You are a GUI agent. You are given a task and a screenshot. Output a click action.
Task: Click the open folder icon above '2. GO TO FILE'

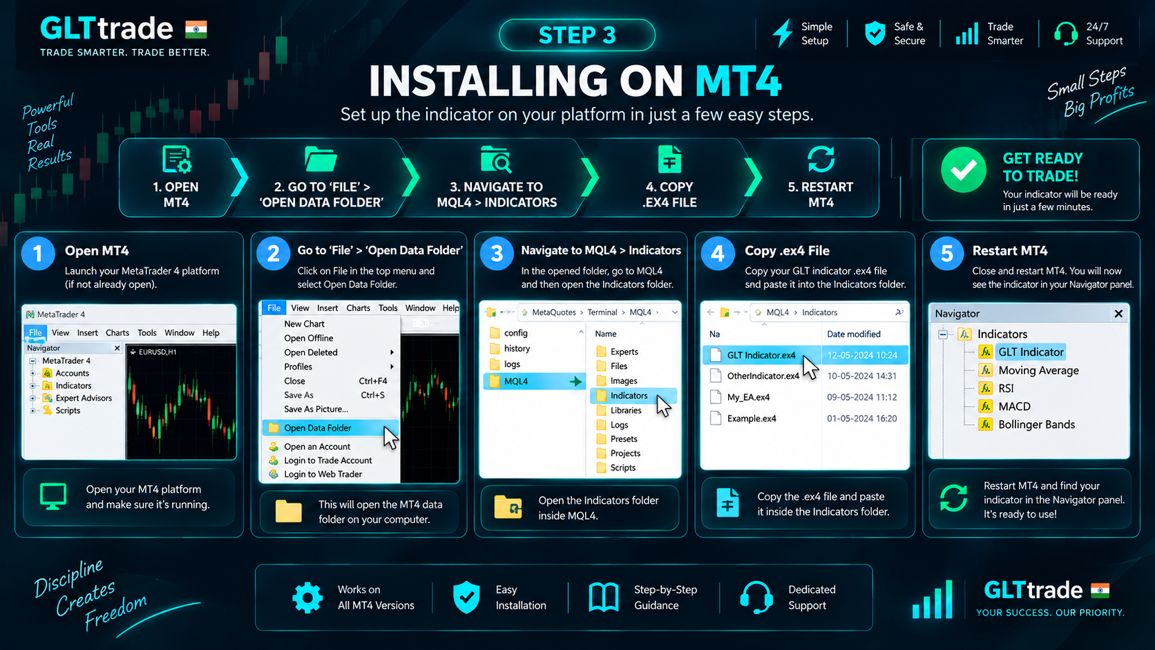pos(321,159)
